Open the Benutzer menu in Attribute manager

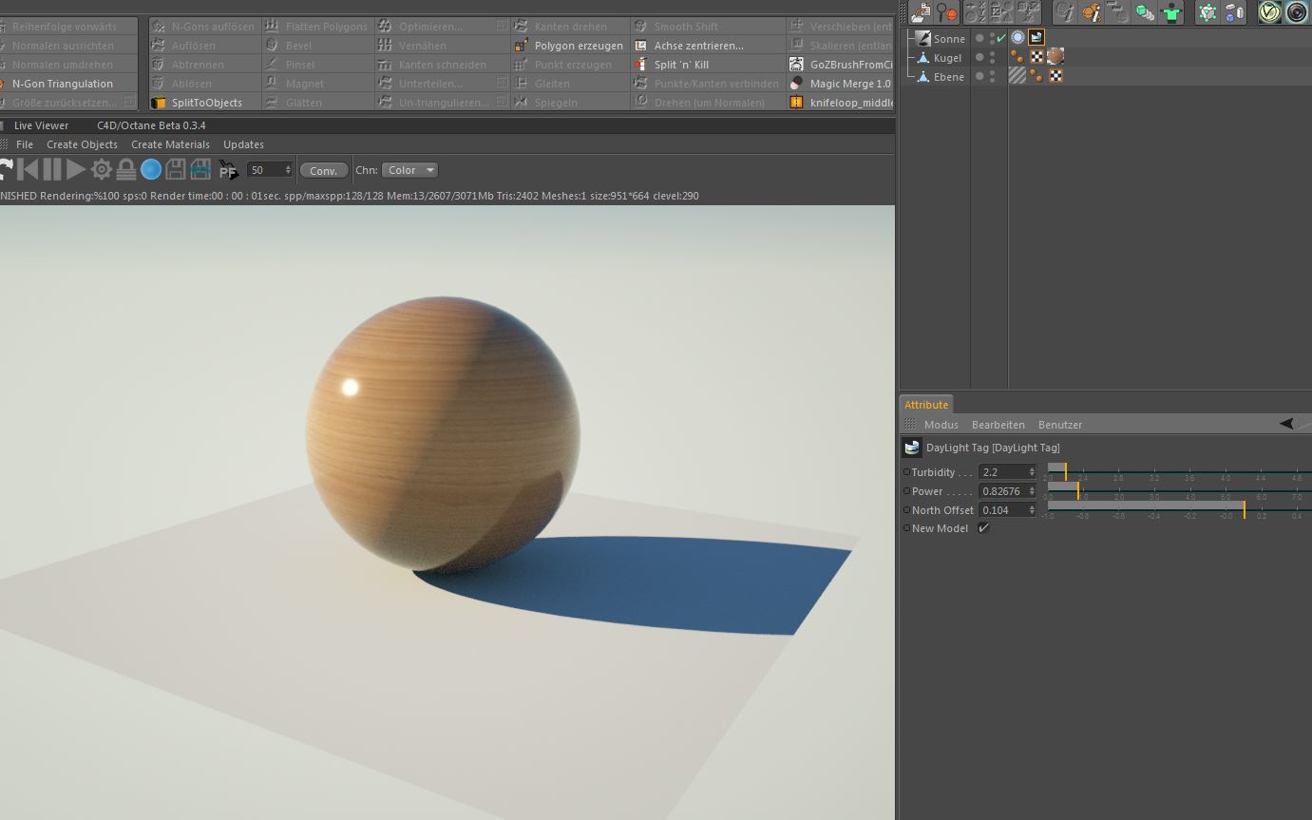1060,425
